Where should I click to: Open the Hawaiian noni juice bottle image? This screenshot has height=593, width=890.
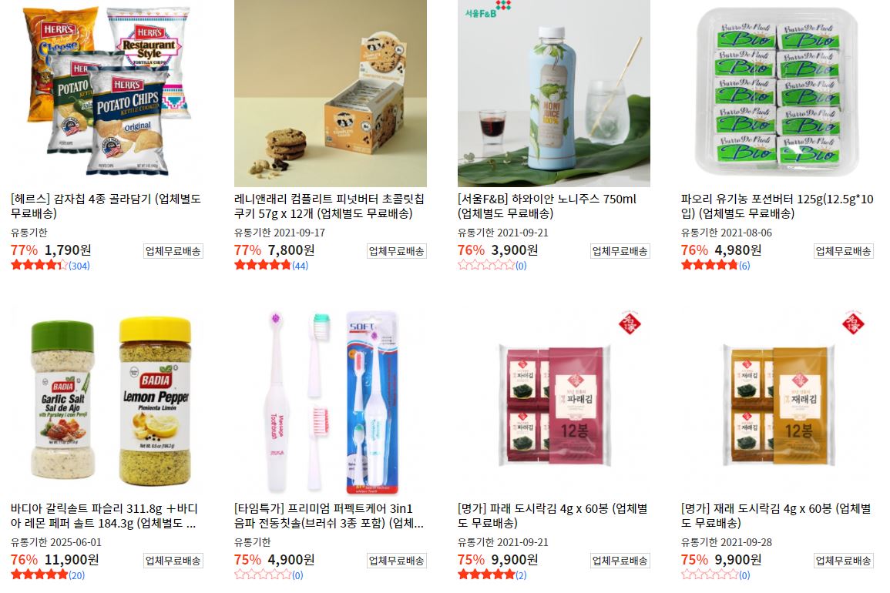point(554,93)
